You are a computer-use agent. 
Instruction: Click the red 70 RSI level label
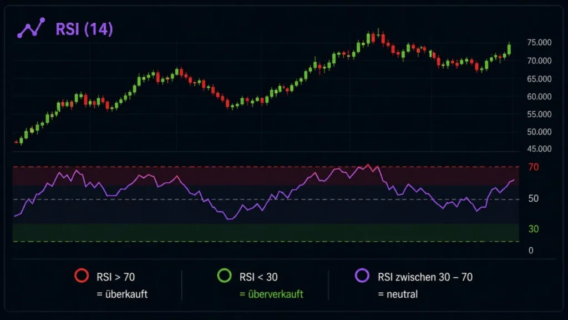click(533, 167)
